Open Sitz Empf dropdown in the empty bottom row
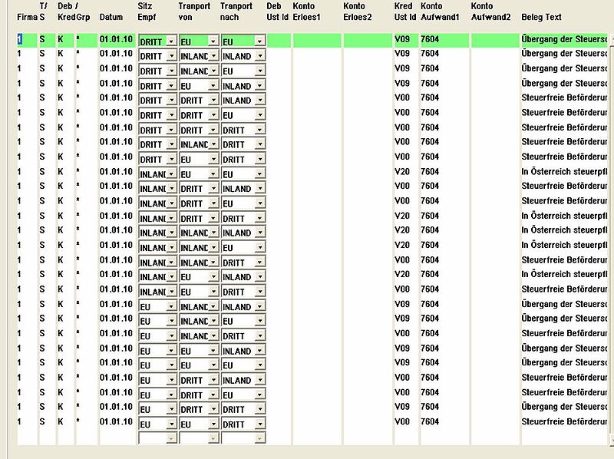 tap(171, 438)
